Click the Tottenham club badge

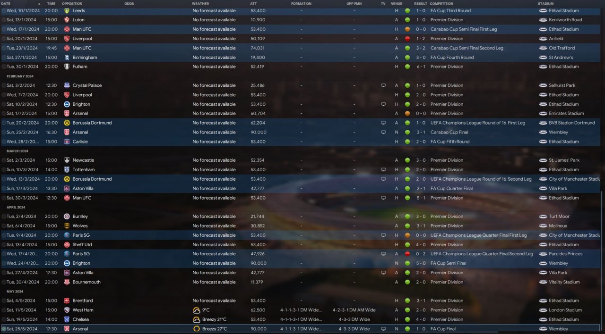point(67,170)
